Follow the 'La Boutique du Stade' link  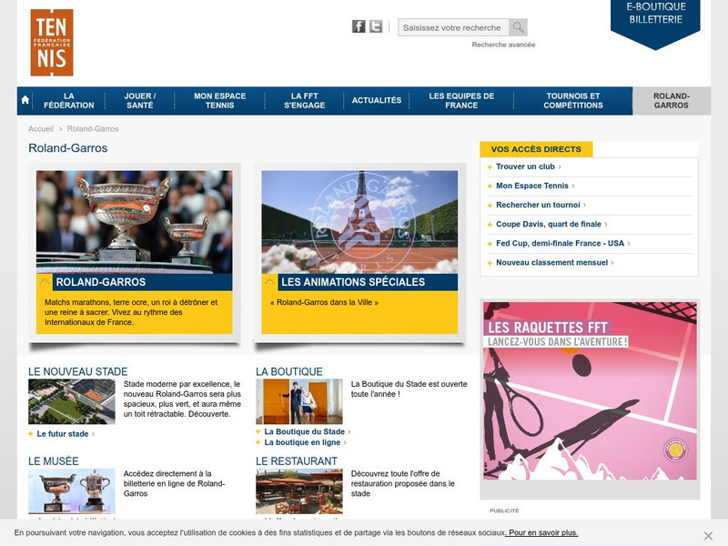click(x=305, y=431)
